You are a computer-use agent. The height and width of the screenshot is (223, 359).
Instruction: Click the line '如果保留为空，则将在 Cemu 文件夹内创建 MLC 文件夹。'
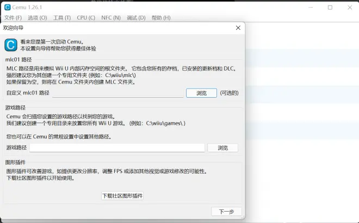point(71,82)
